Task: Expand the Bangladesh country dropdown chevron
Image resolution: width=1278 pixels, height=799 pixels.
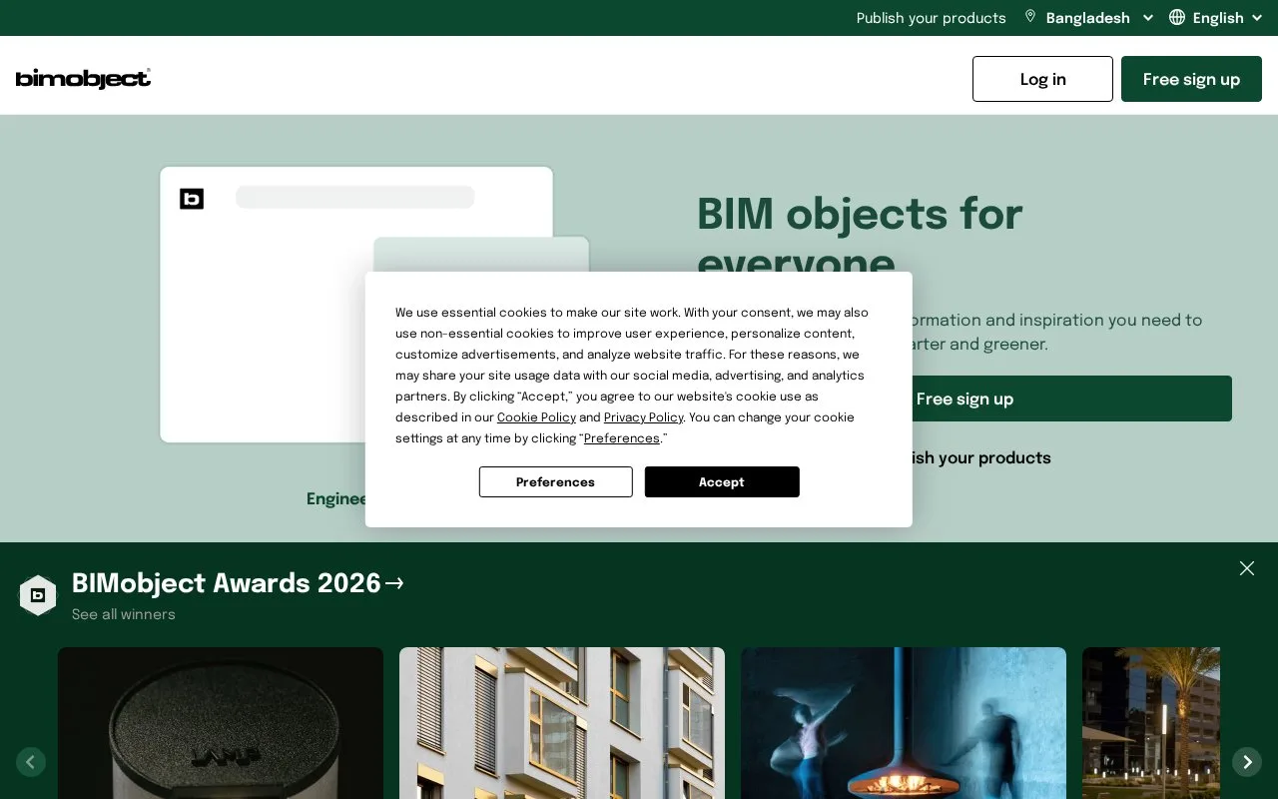Action: pos(1148,18)
